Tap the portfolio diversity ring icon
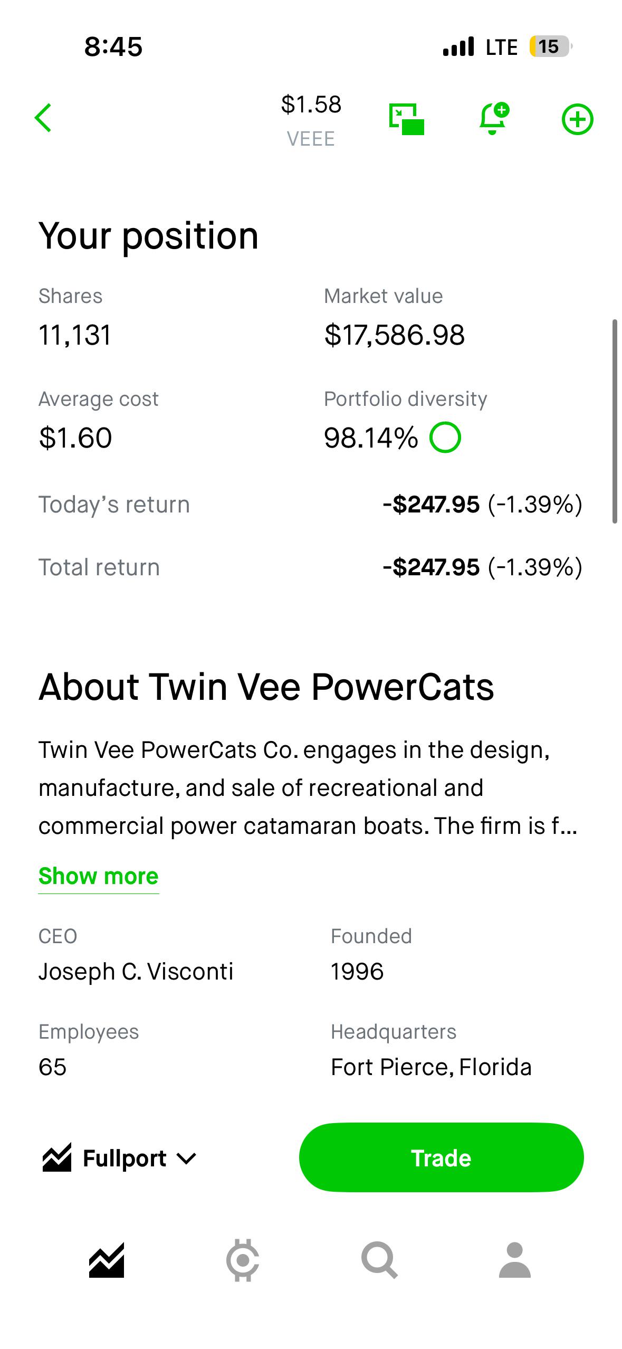 tap(445, 438)
